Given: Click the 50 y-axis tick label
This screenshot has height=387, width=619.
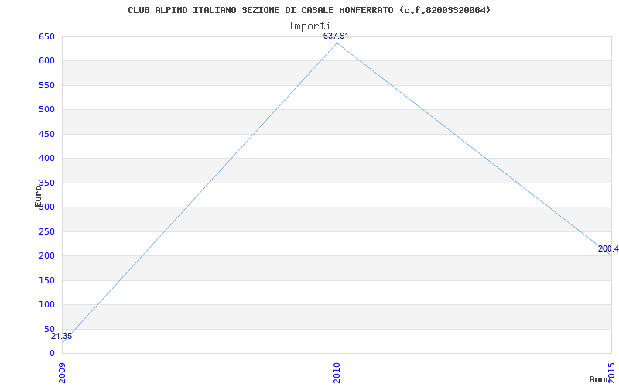Looking at the screenshot, I should click(50, 329).
